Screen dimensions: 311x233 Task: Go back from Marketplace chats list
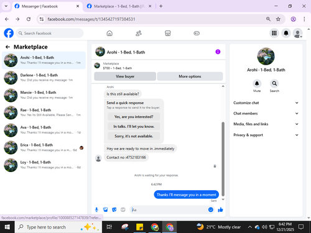[7, 47]
